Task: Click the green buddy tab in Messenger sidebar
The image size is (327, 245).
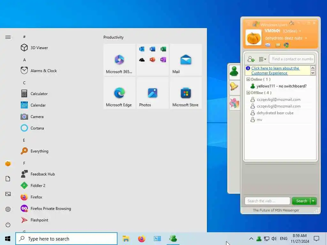Action: click(x=234, y=71)
